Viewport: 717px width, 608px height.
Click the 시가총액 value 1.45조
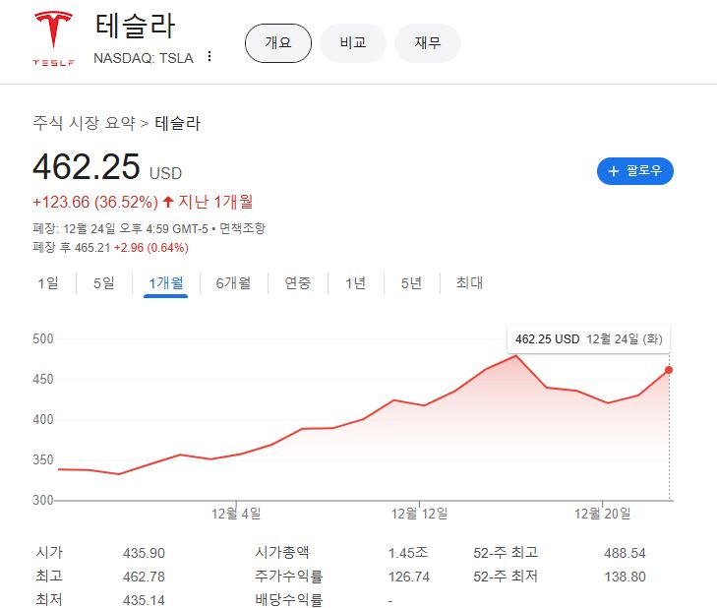(408, 553)
